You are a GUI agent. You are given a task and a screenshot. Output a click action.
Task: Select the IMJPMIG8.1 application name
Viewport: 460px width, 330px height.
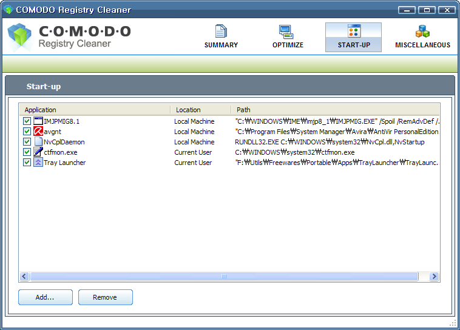[62, 121]
